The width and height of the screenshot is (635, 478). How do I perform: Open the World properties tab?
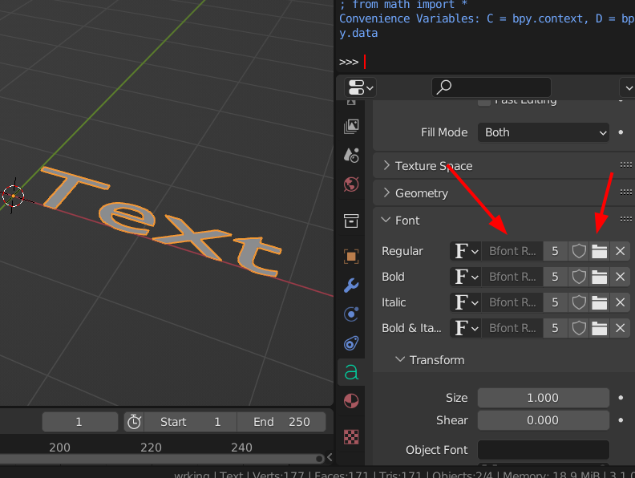coord(351,184)
